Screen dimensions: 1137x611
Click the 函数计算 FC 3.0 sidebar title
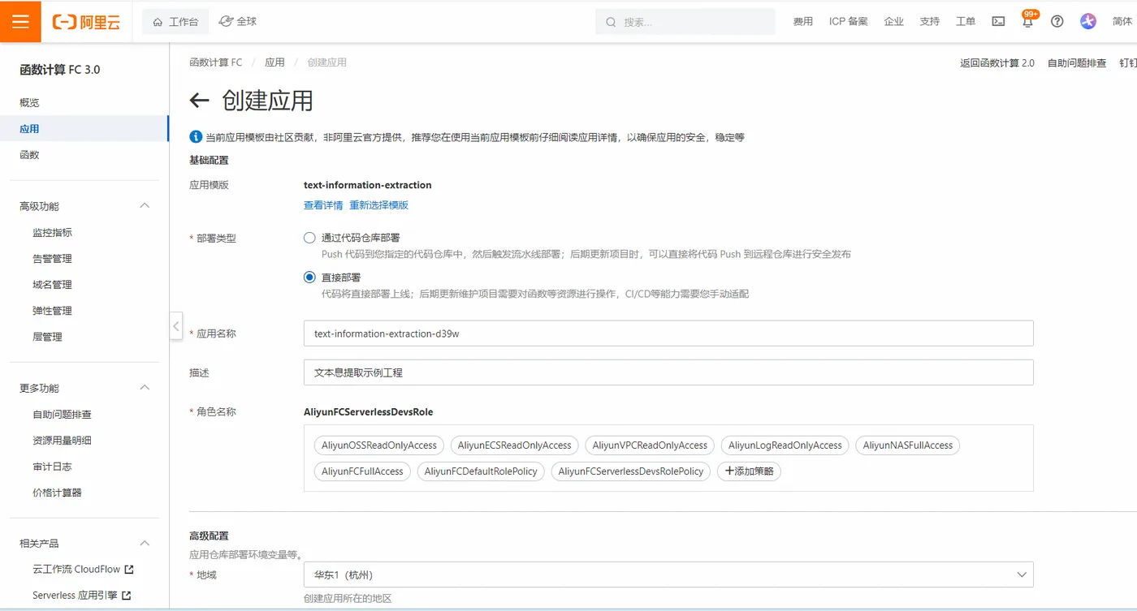tap(60, 70)
